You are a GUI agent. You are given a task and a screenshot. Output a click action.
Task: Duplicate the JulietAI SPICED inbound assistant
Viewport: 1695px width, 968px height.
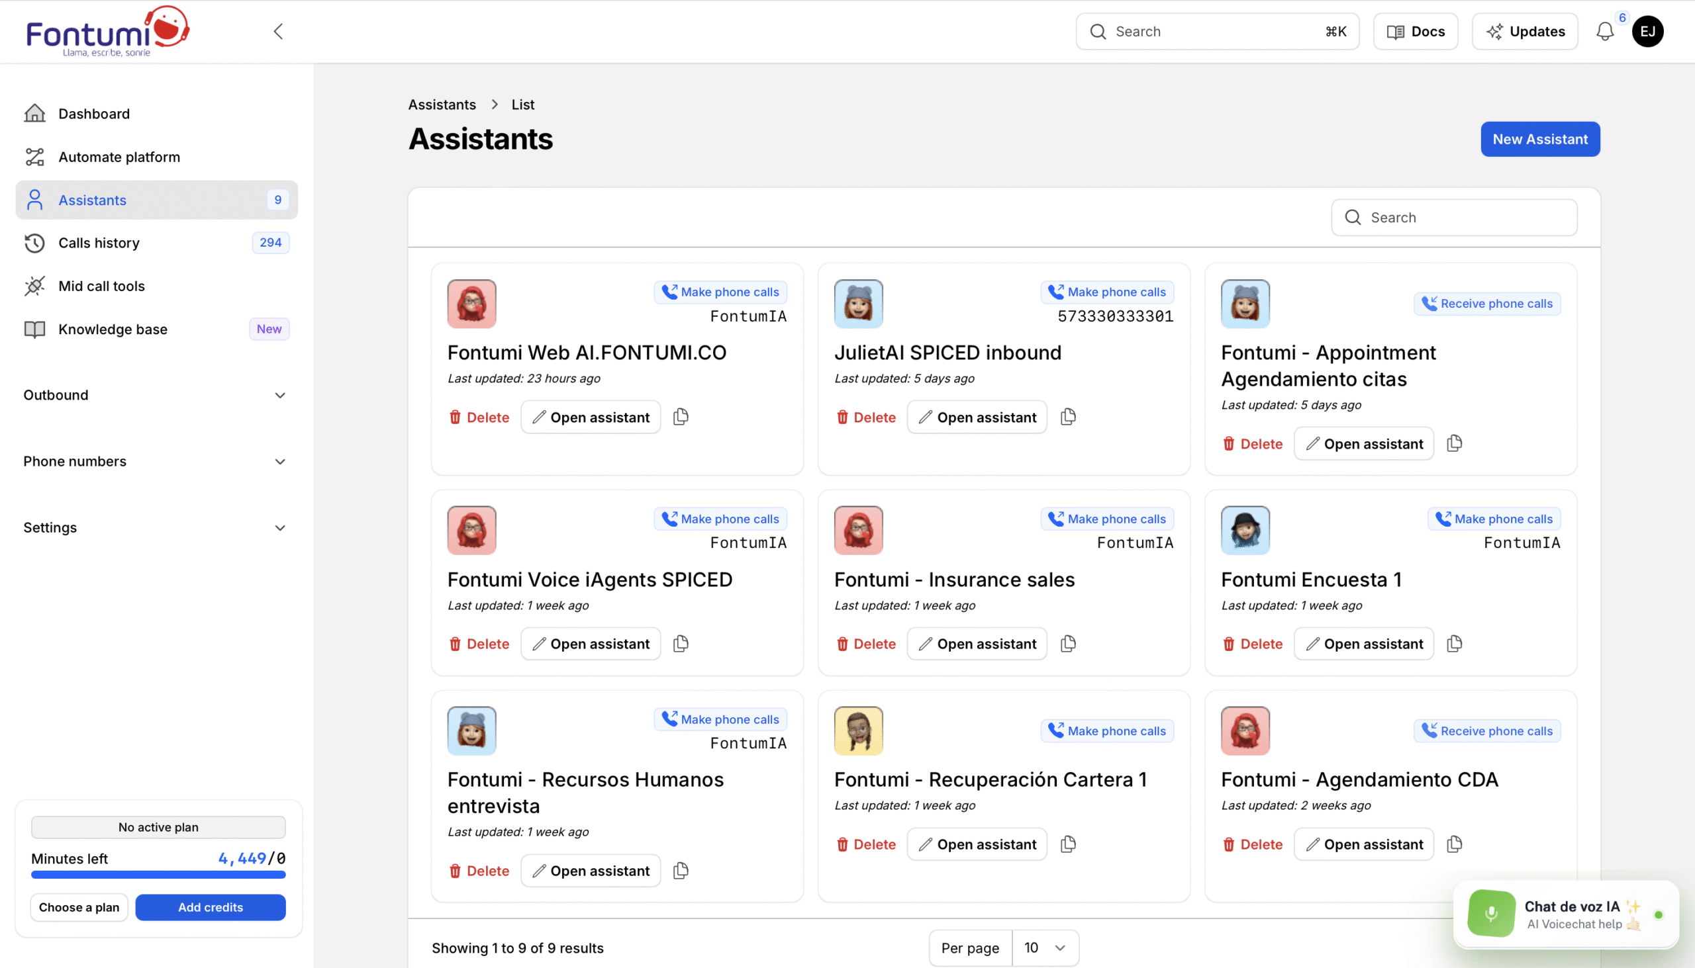(x=1068, y=417)
